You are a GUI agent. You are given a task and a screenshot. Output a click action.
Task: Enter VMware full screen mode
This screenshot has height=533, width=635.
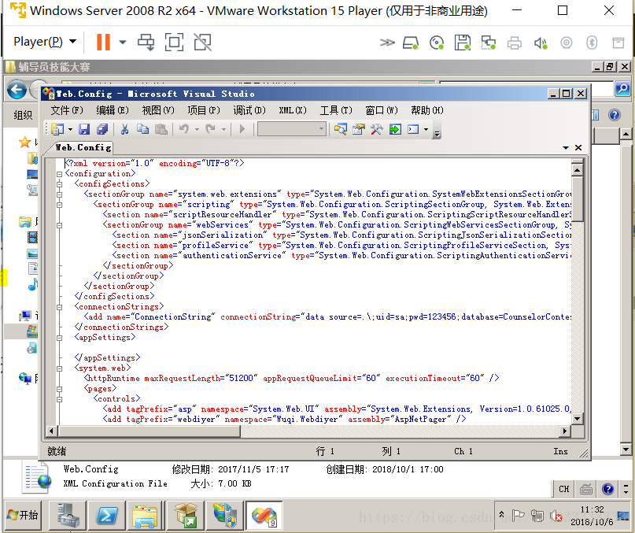tap(174, 42)
